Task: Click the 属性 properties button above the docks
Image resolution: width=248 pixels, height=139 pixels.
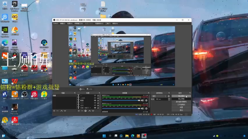Action: tap(82, 89)
